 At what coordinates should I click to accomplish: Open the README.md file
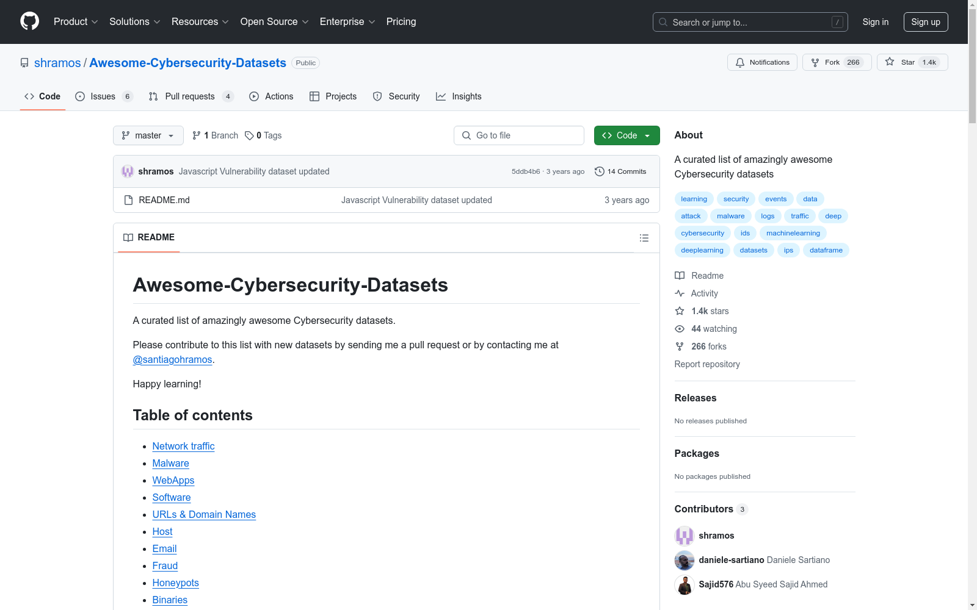[x=164, y=200]
